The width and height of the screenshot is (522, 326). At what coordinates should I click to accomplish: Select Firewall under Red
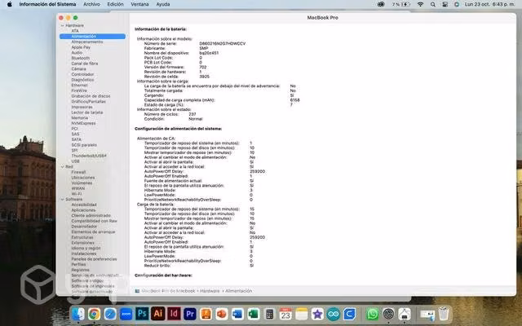click(78, 172)
